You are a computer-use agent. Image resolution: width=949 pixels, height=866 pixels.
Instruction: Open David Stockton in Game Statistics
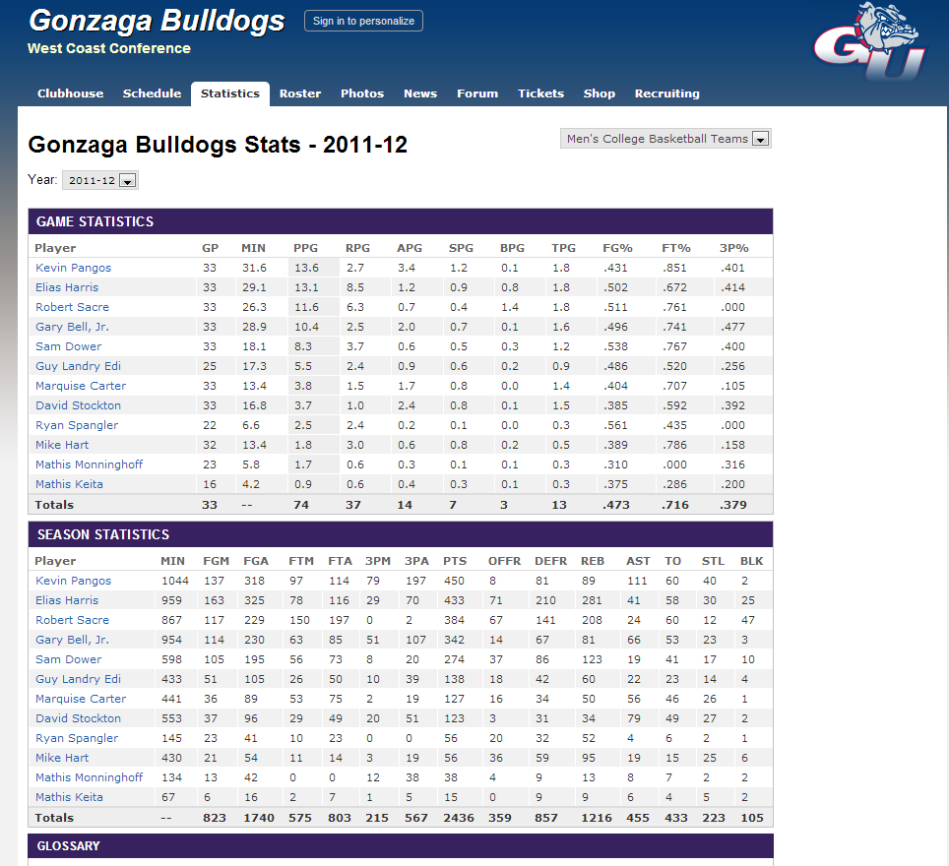point(78,405)
